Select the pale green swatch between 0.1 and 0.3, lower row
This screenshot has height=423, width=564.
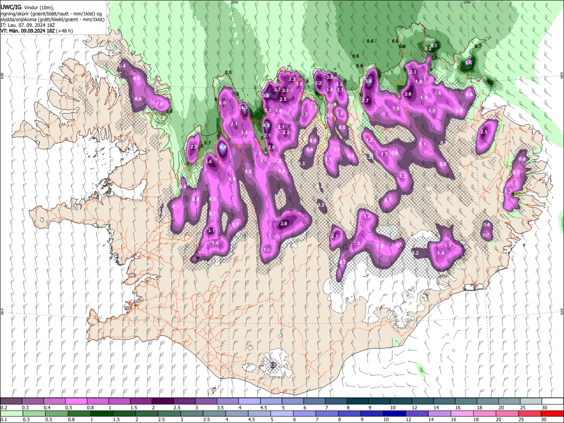click(11, 413)
